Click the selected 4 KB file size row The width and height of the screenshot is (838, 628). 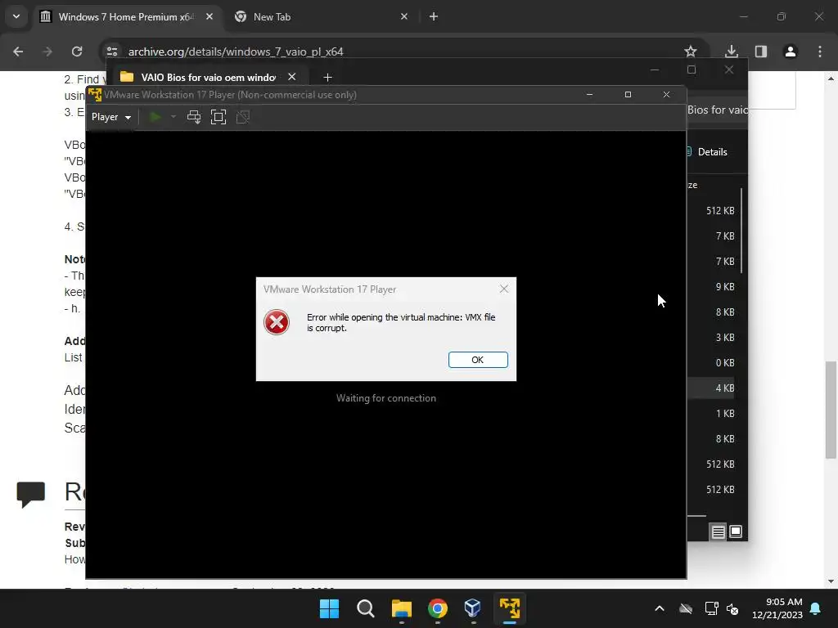(711, 388)
